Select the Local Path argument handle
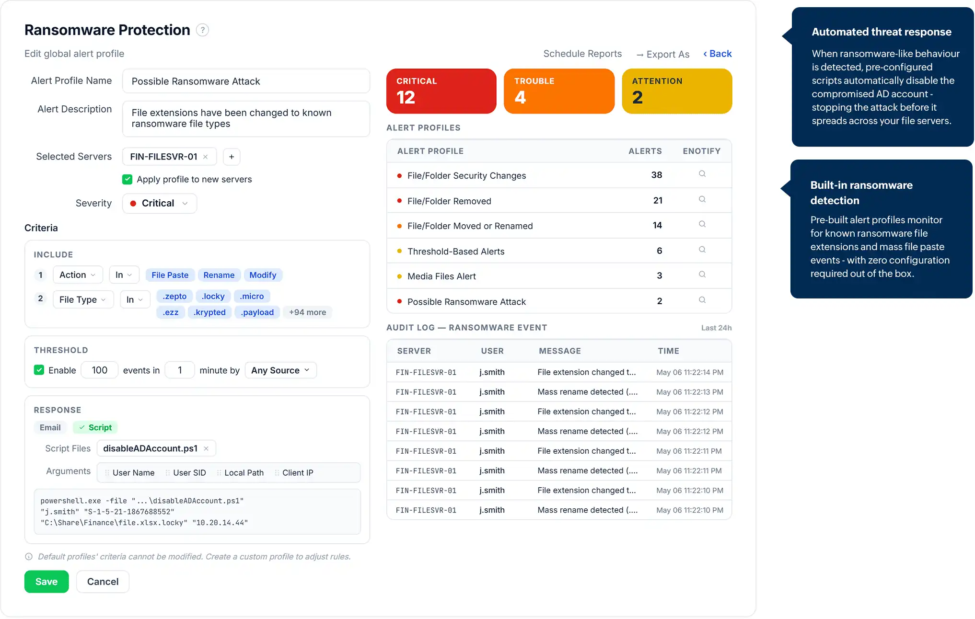This screenshot has width=975, height=619. (x=219, y=473)
